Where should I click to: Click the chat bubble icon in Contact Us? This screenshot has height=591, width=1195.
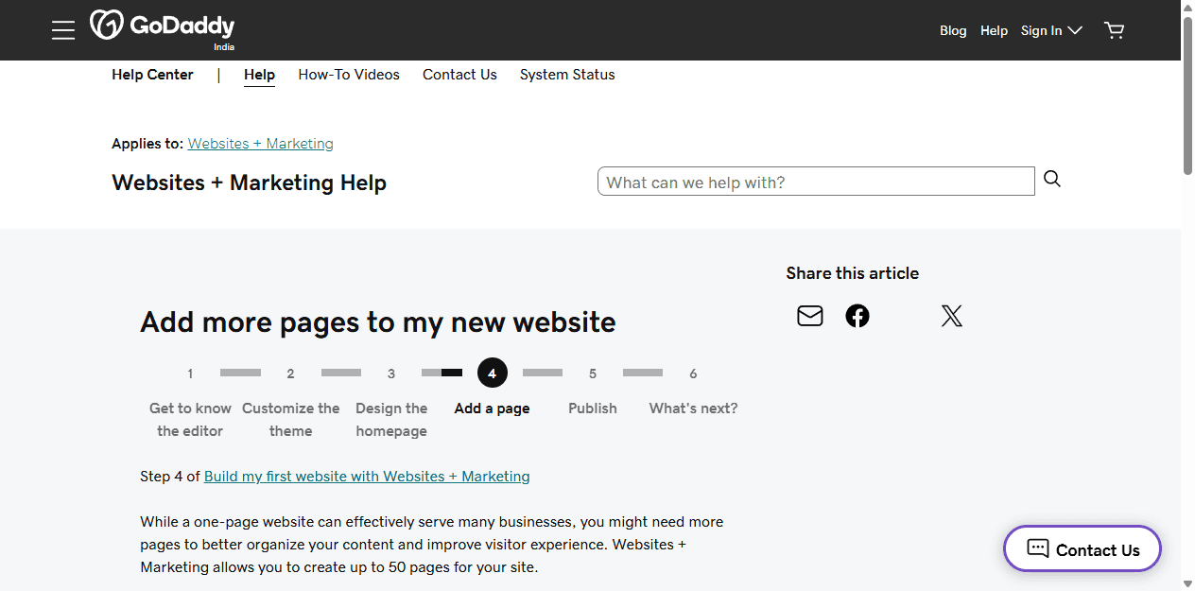tap(1038, 548)
